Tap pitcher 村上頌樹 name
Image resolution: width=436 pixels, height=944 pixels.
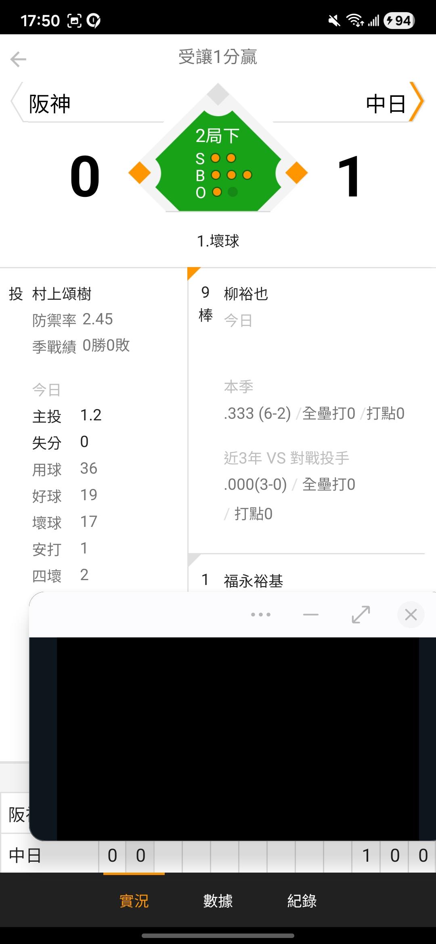(62, 294)
